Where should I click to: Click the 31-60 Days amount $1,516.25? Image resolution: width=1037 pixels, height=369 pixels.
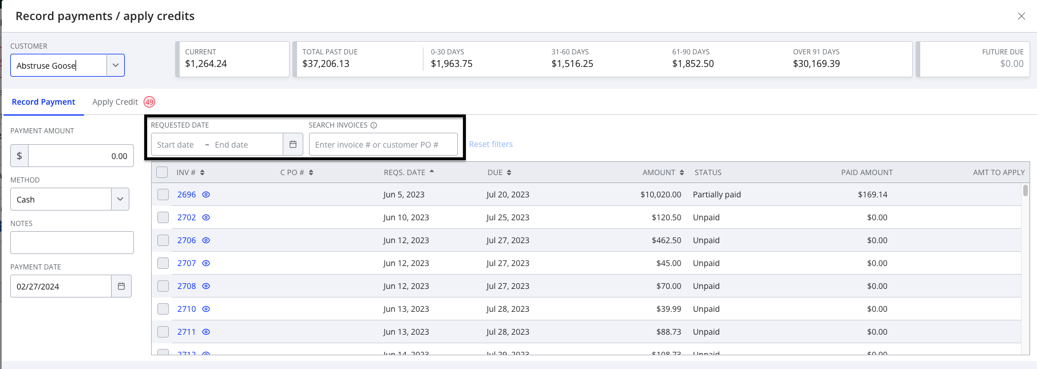[x=572, y=64]
